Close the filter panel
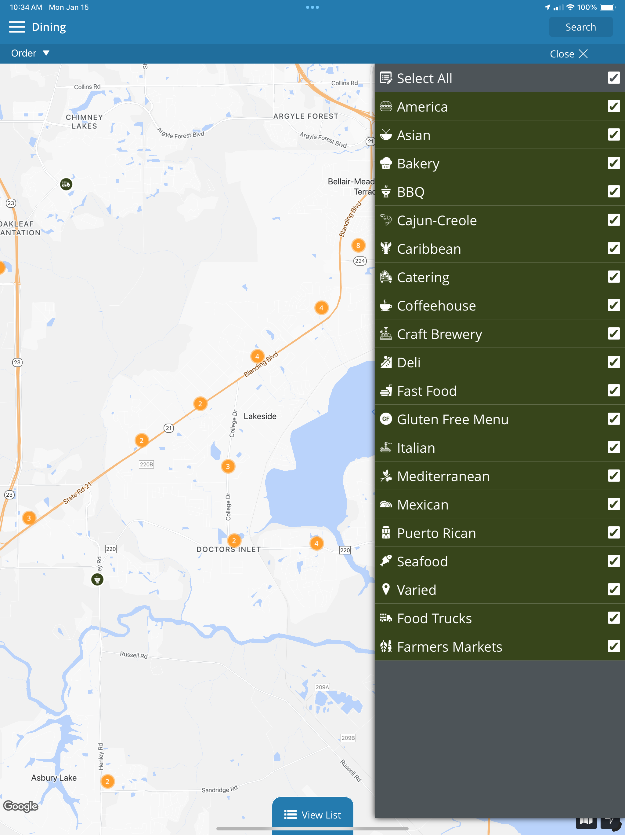The image size is (625, 835). click(x=569, y=54)
